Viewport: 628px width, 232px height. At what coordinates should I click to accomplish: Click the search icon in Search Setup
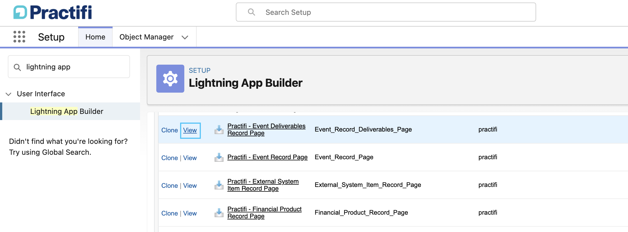pyautogui.click(x=251, y=12)
